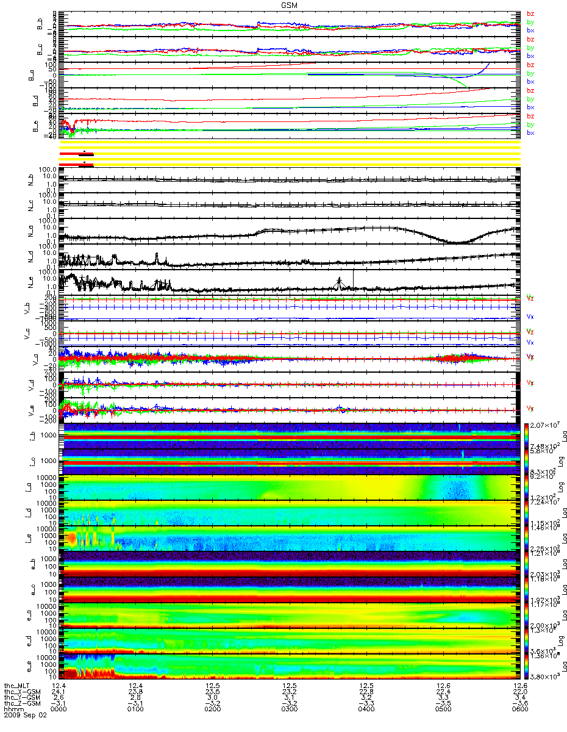Select the B_b axis label
Image resolution: width=567 pixels, height=732 pixels.
(40, 24)
